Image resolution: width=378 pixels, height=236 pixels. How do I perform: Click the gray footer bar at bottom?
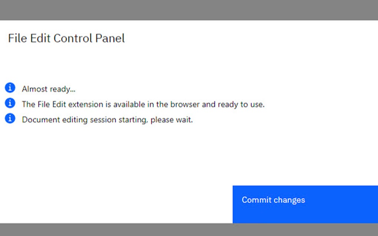pos(189,230)
